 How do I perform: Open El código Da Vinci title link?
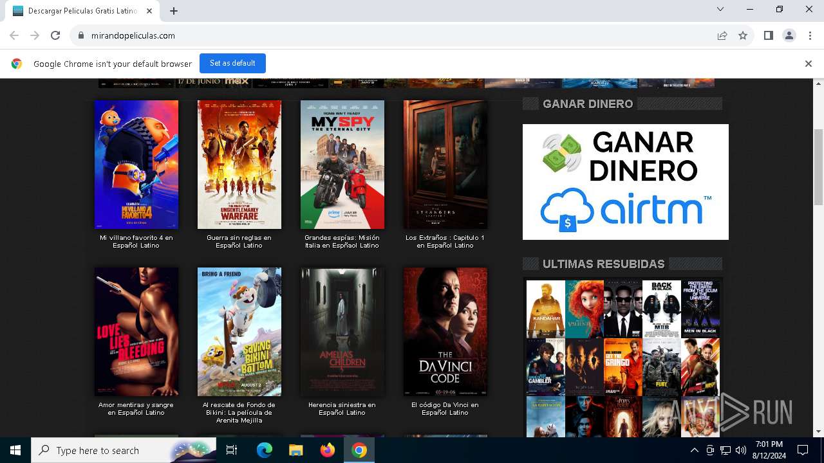445,409
